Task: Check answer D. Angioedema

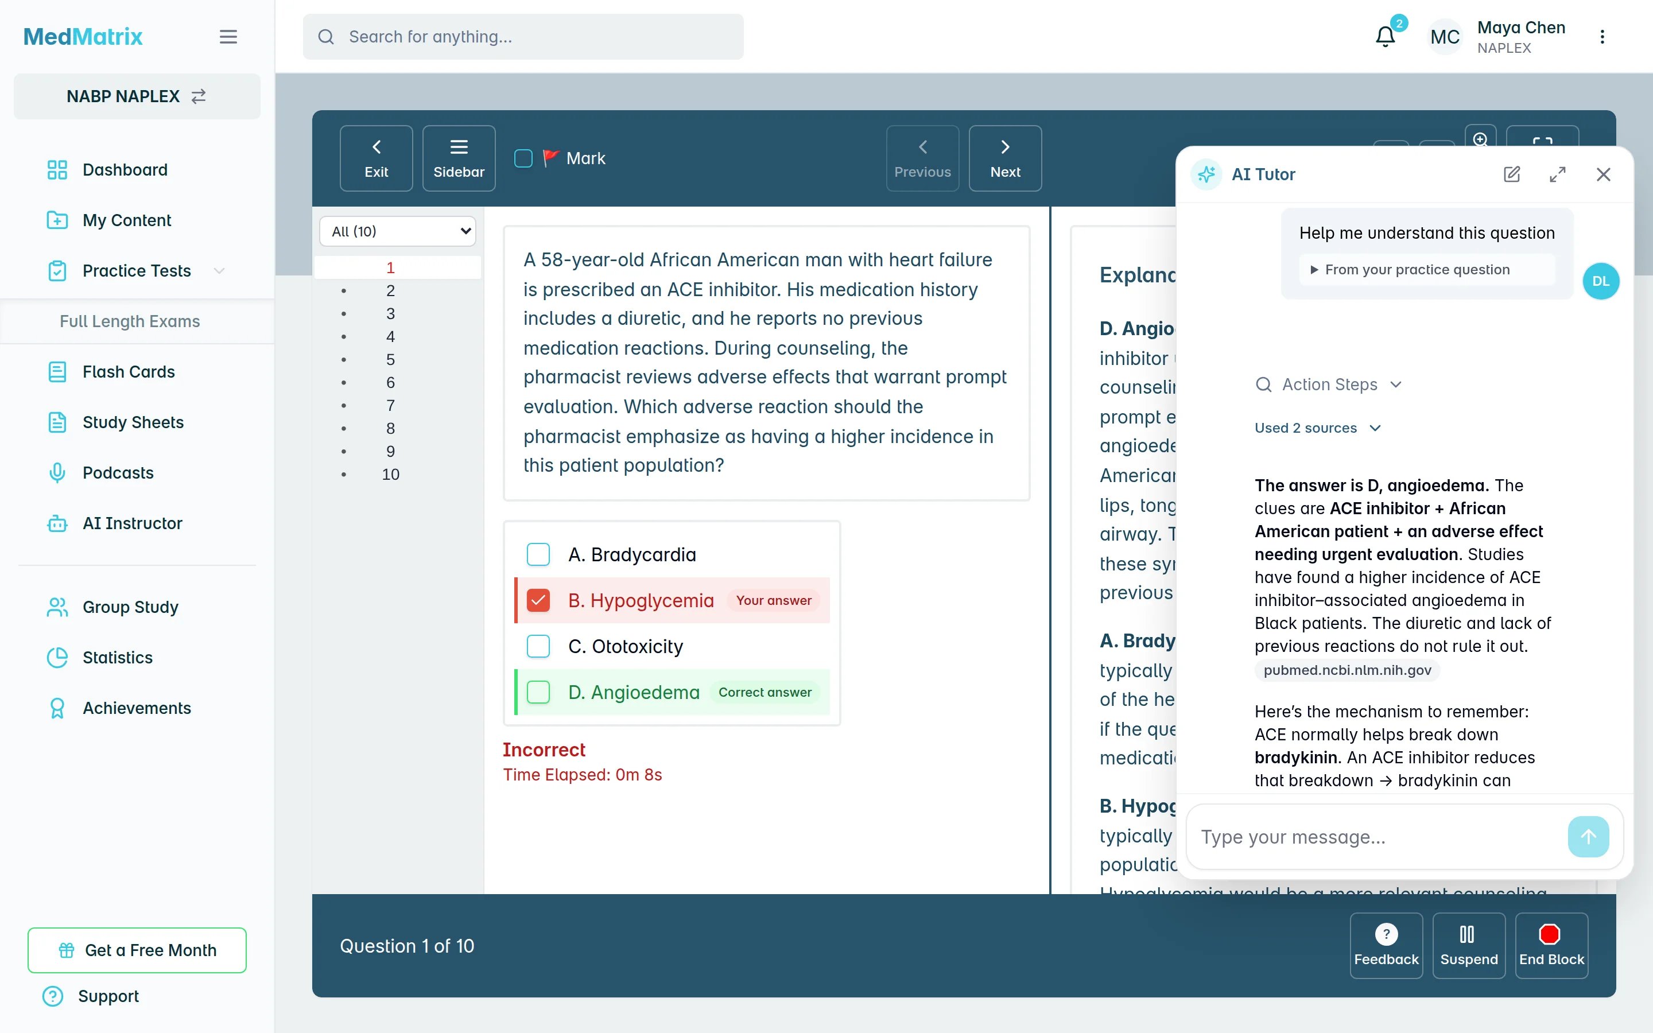Action: pyautogui.click(x=538, y=692)
